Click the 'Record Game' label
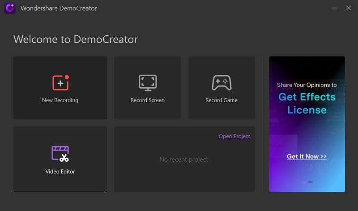 [221, 100]
